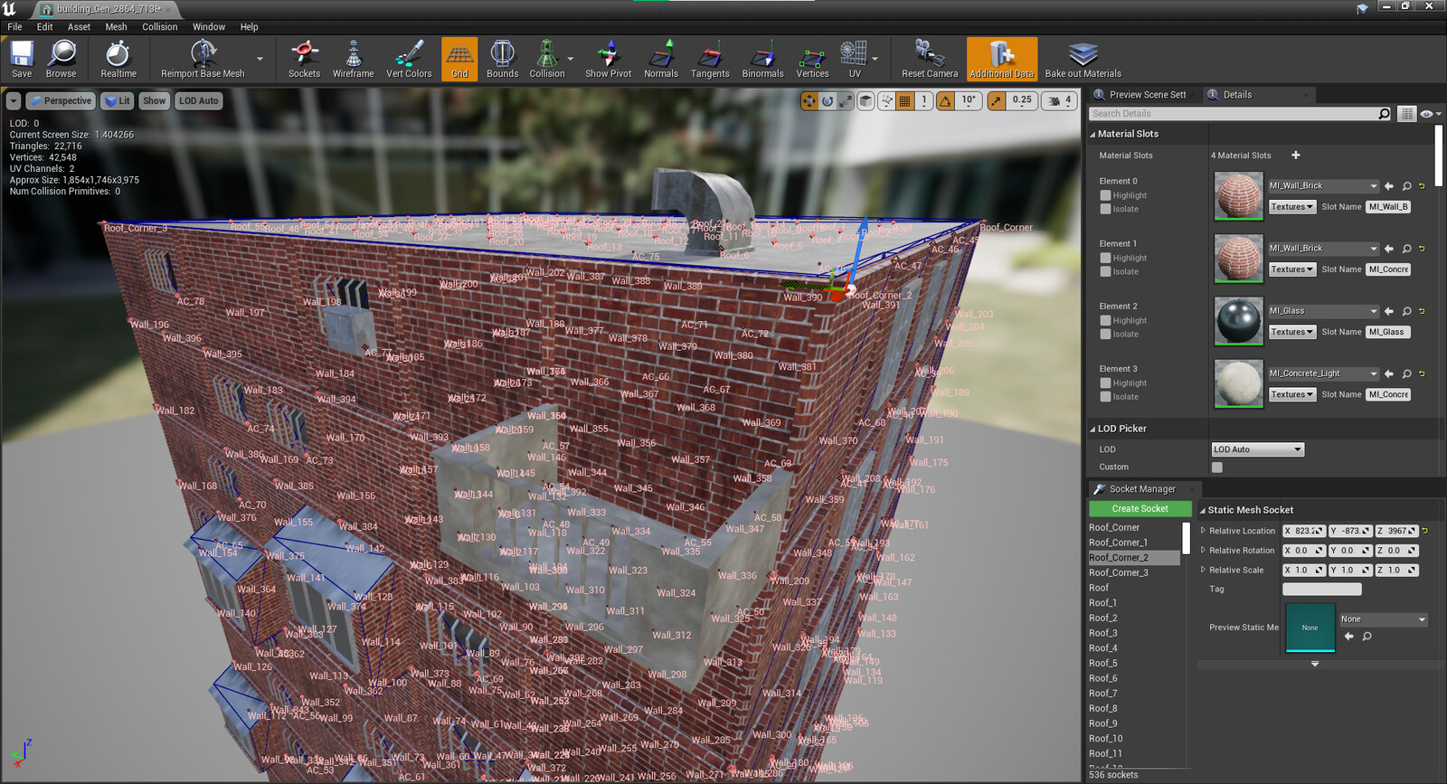This screenshot has height=784, width=1447.
Task: Open Element 0 MI_Wall_Brick material dropdown
Action: click(x=1323, y=186)
